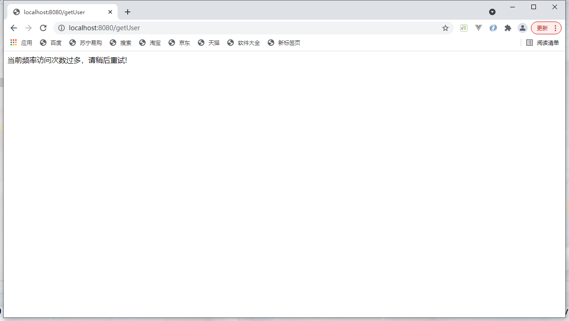Open the 应用 apps shortcut
The width and height of the screenshot is (569, 321).
coord(21,43)
